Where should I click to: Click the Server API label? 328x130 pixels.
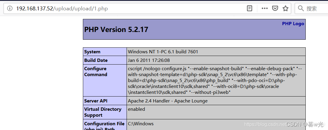[96, 101]
